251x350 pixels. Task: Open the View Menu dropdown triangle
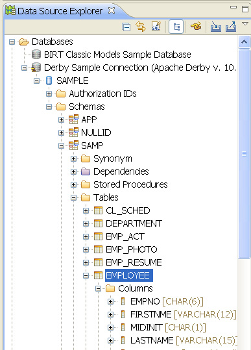coord(245,23)
